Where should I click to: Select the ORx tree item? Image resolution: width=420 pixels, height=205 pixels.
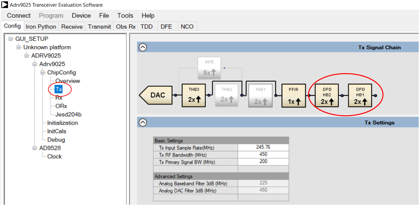click(x=61, y=106)
